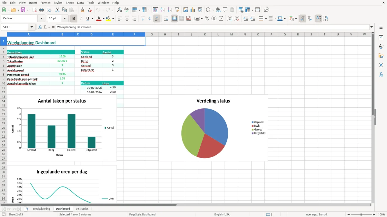The width and height of the screenshot is (387, 217).
Task: Insert a pivot table
Action: pyautogui.click(x=200, y=10)
